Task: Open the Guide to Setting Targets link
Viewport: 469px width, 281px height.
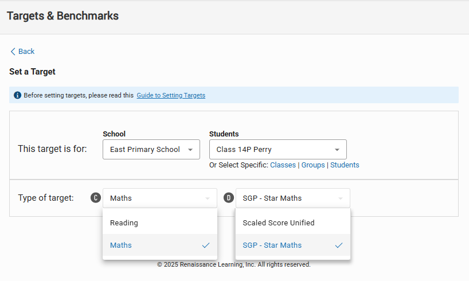Action: (171, 95)
